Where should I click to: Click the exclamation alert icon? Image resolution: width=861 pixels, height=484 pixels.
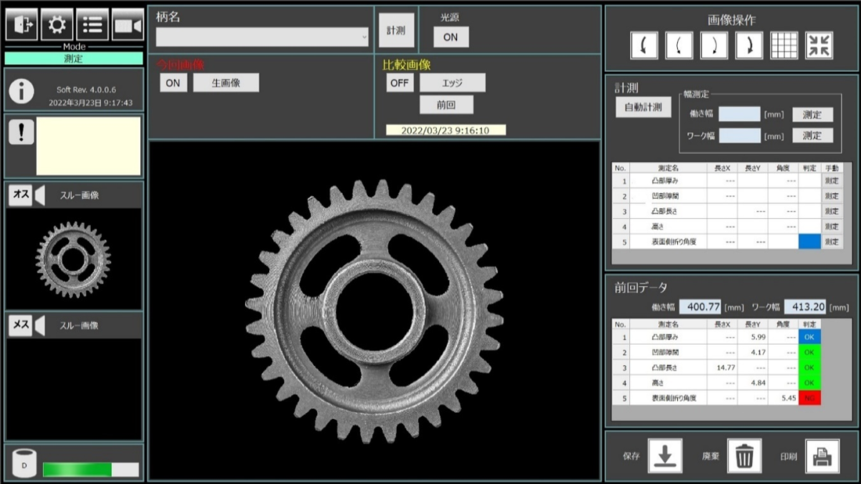pyautogui.click(x=21, y=133)
